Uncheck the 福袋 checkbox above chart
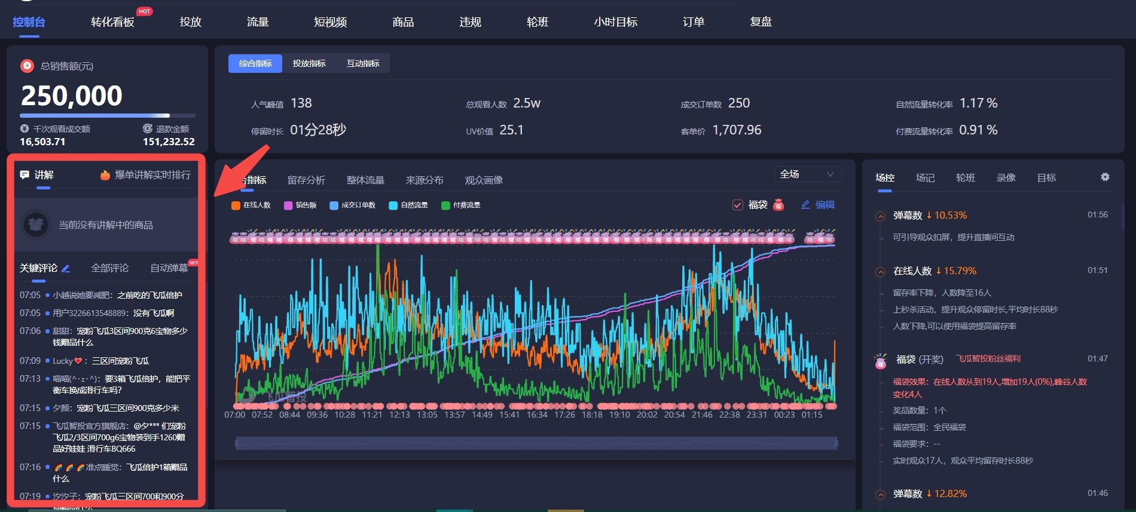 point(738,205)
